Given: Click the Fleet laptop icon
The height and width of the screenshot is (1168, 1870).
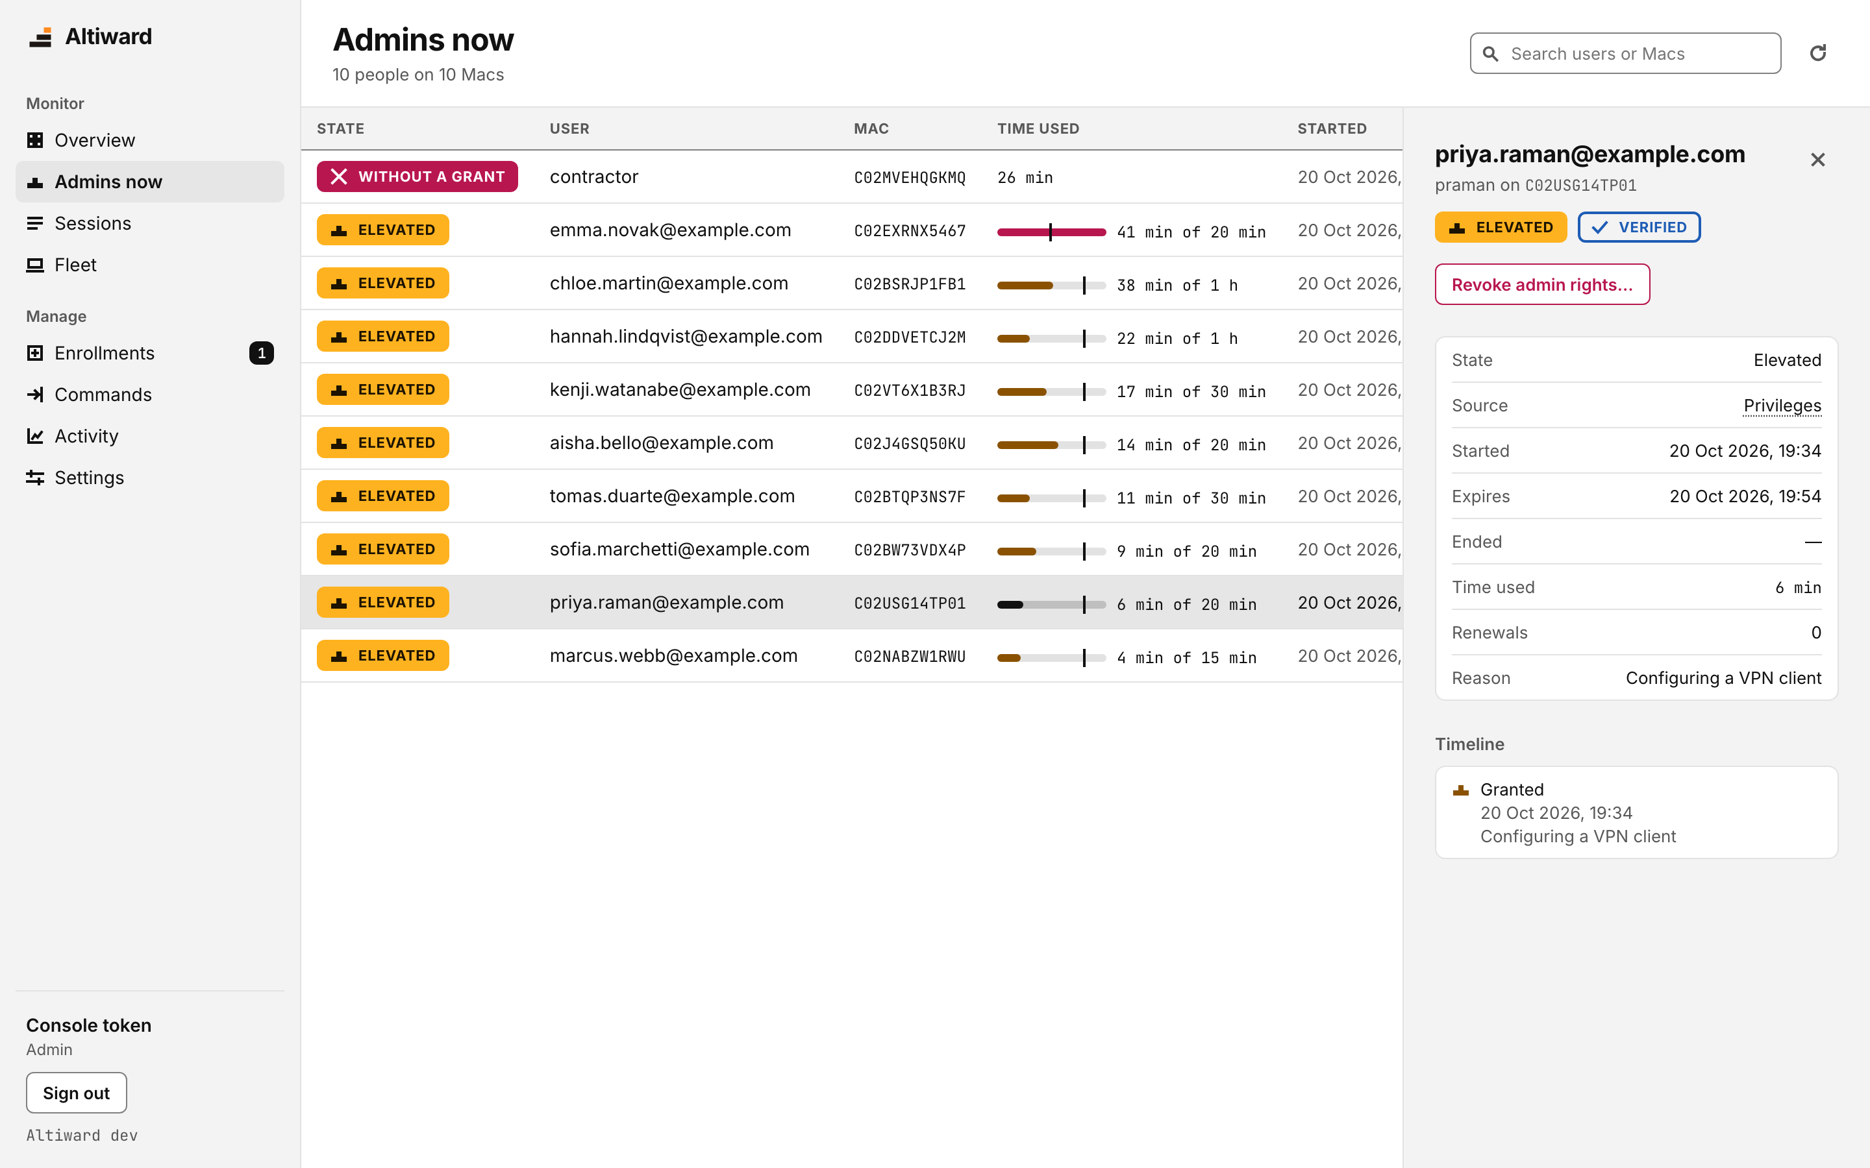Looking at the screenshot, I should coord(35,265).
